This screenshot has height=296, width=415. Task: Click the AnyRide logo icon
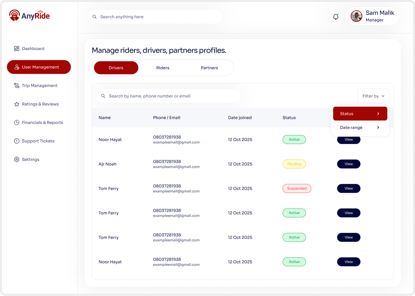click(x=15, y=15)
